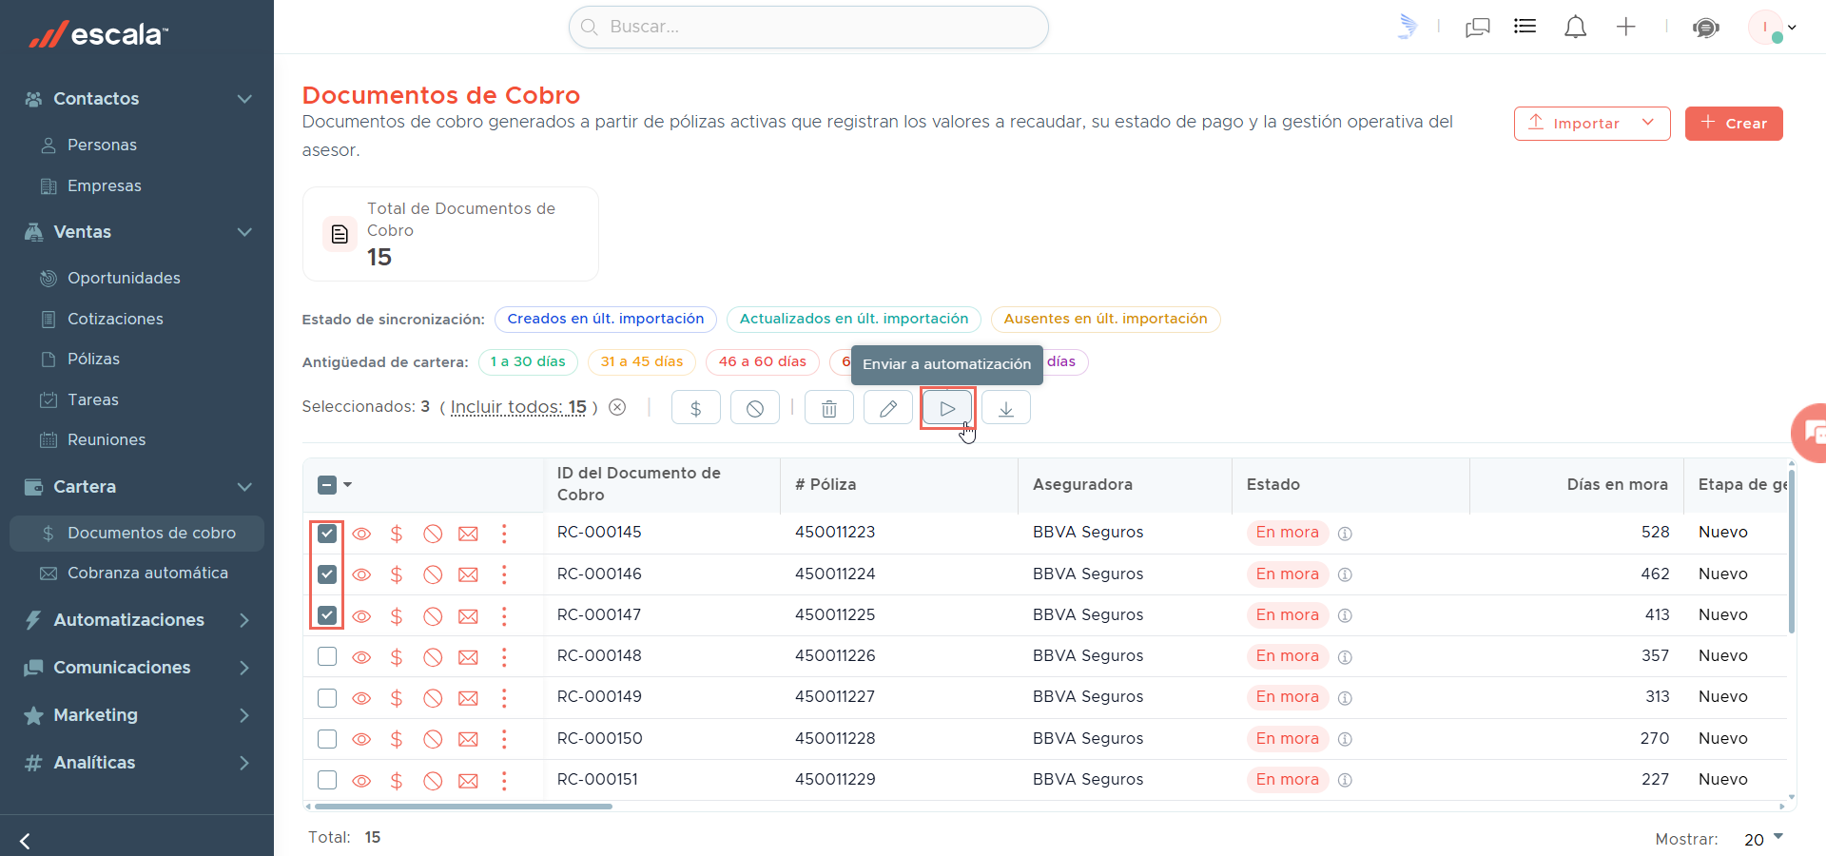Click the dollar icon in row RC-000145
The image size is (1826, 856).
(397, 534)
